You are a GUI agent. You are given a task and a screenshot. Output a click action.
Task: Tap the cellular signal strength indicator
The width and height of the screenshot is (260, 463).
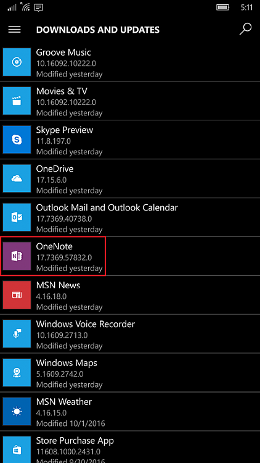click(12, 8)
